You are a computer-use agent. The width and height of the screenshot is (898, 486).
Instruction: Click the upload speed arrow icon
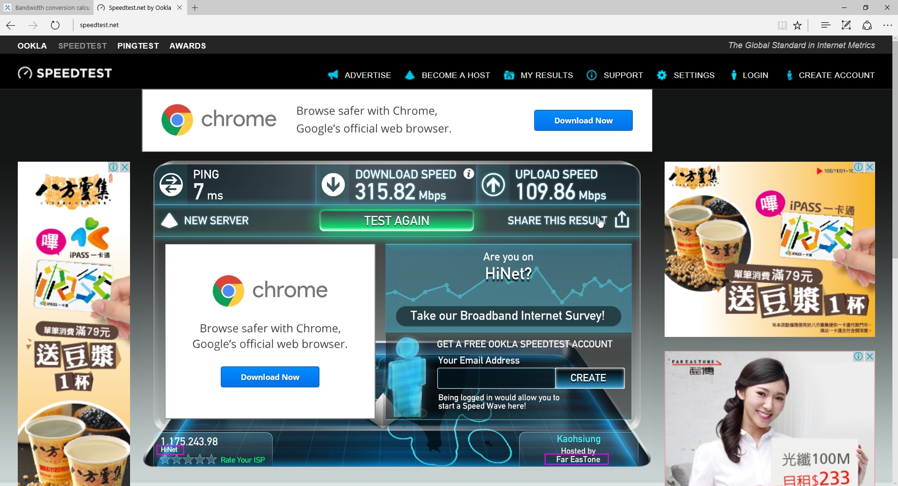(493, 185)
